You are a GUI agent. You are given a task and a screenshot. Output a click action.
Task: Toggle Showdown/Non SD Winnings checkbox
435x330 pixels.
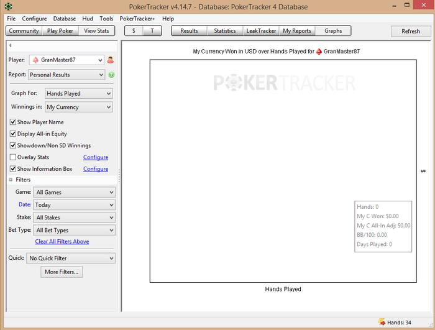[x=13, y=145]
